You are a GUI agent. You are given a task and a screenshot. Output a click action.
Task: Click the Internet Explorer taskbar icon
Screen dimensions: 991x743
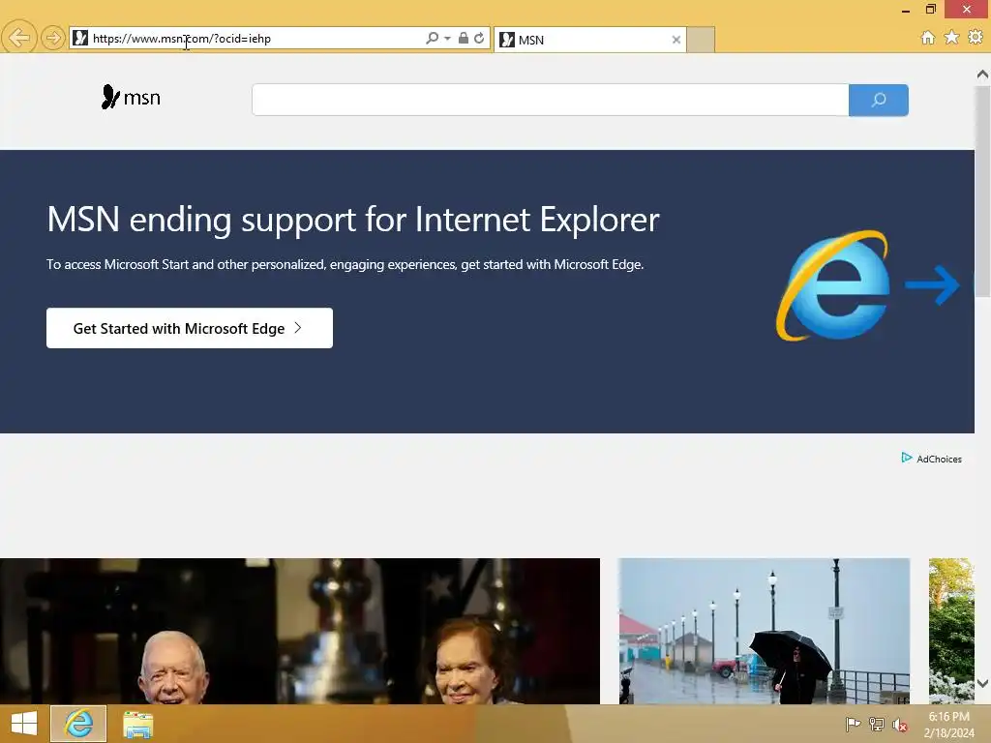coord(78,724)
